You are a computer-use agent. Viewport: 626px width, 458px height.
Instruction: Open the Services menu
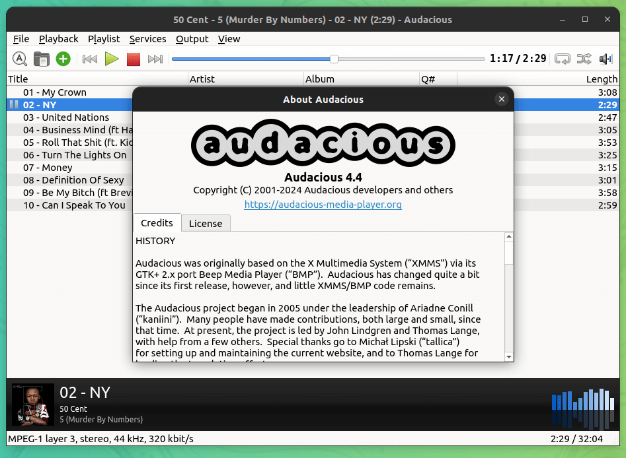[147, 39]
